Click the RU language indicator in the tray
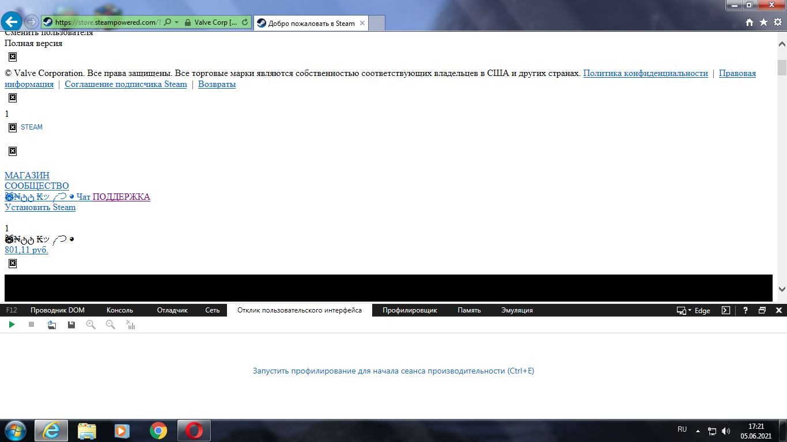Screen dimensions: 787x442 (682, 429)
